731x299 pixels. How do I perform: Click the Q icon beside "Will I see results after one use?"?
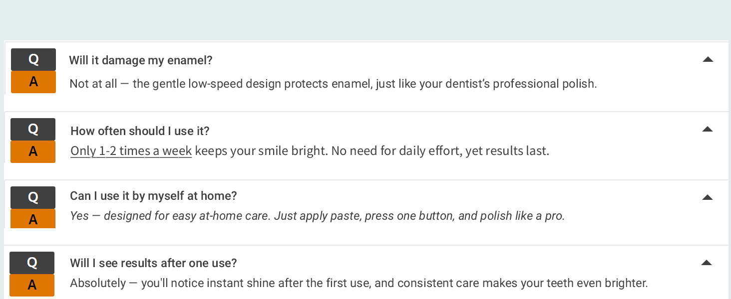(x=33, y=263)
